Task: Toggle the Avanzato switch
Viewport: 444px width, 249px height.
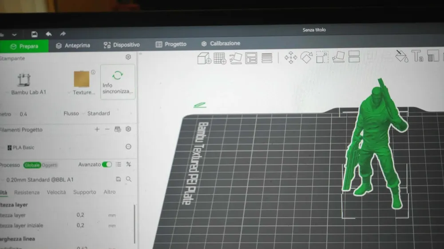Action: point(107,164)
